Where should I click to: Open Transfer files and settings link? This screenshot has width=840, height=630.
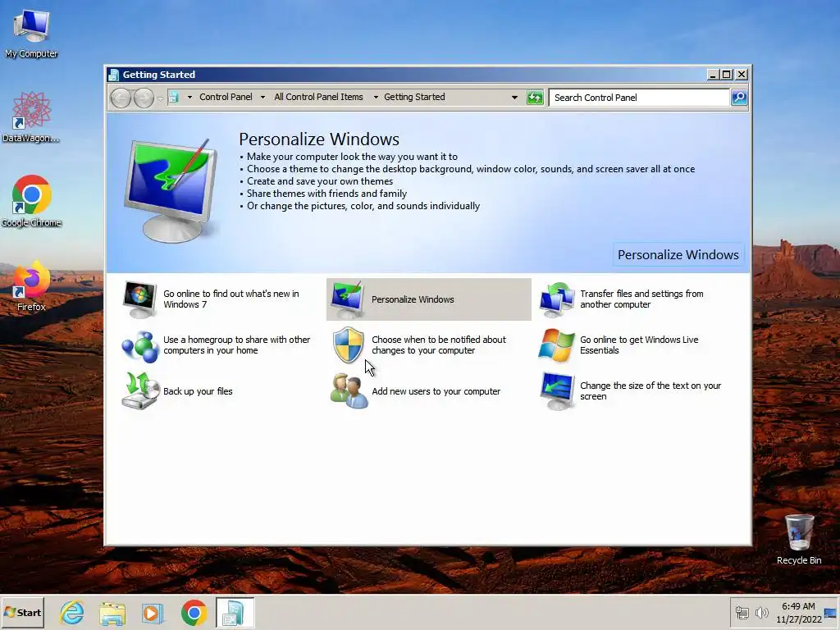(x=641, y=299)
